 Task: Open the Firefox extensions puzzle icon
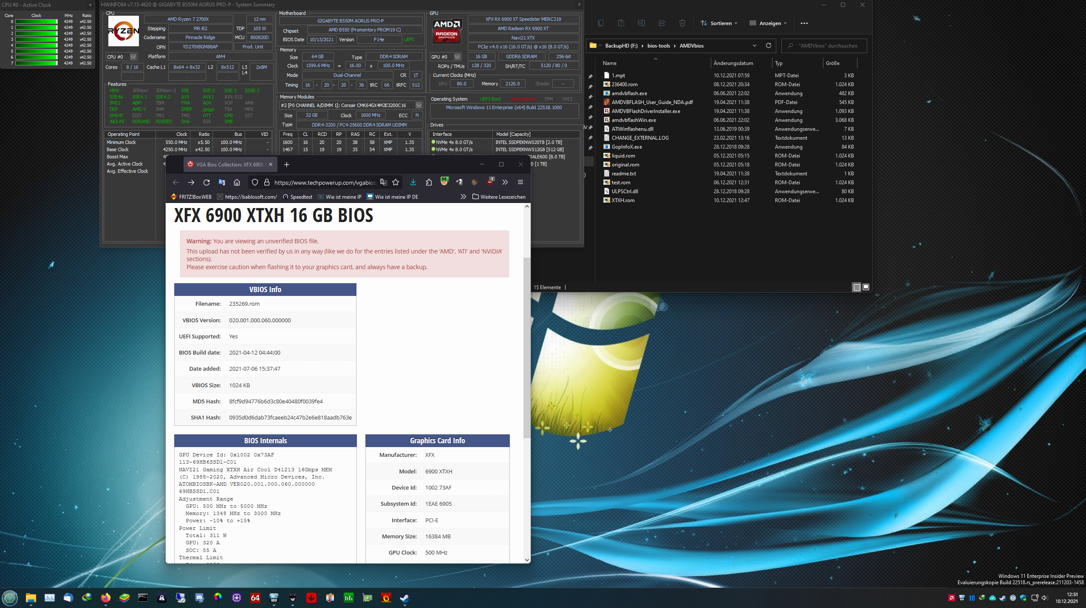tap(429, 182)
